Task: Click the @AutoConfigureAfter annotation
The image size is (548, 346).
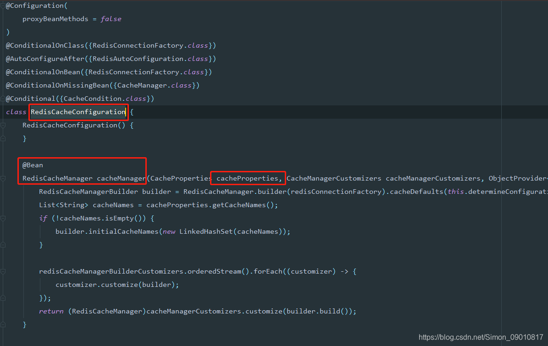Action: click(x=45, y=59)
